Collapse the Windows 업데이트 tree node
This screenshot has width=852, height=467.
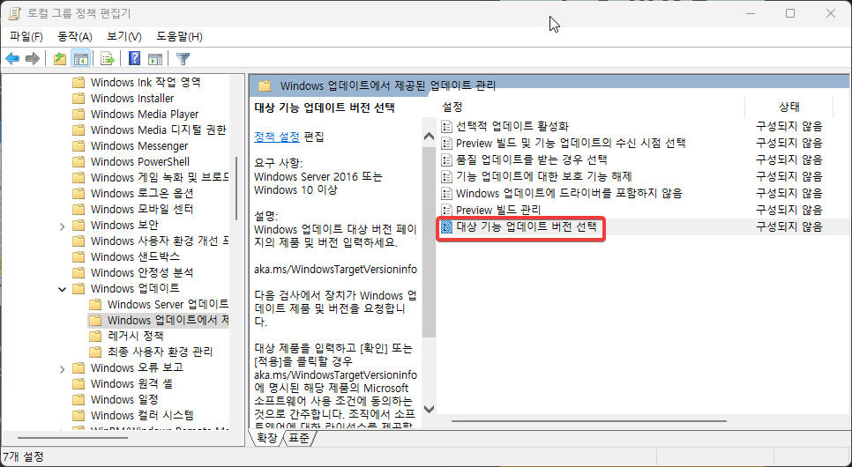click(62, 289)
